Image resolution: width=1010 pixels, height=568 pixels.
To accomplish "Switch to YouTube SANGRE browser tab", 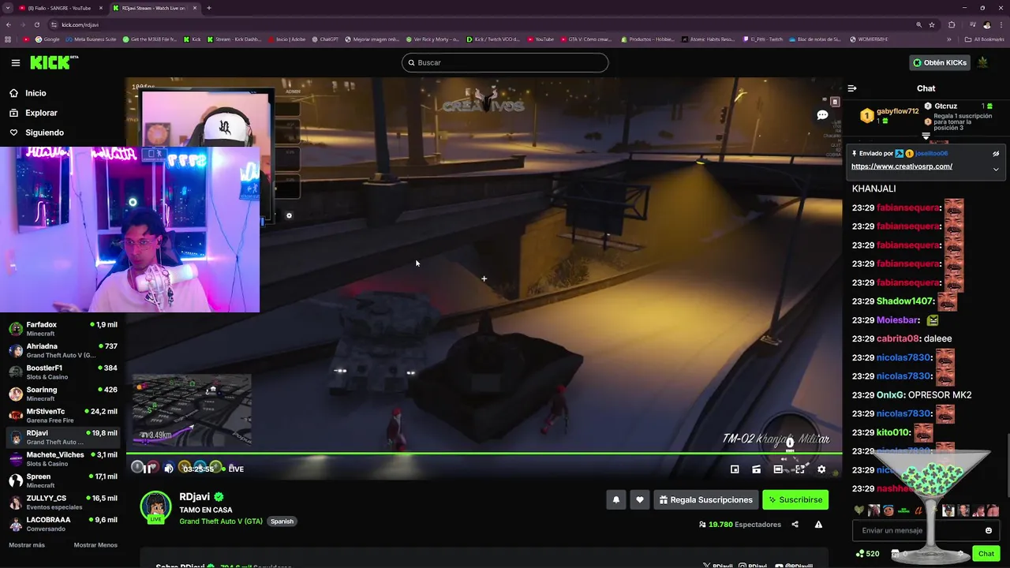I will coord(59,8).
